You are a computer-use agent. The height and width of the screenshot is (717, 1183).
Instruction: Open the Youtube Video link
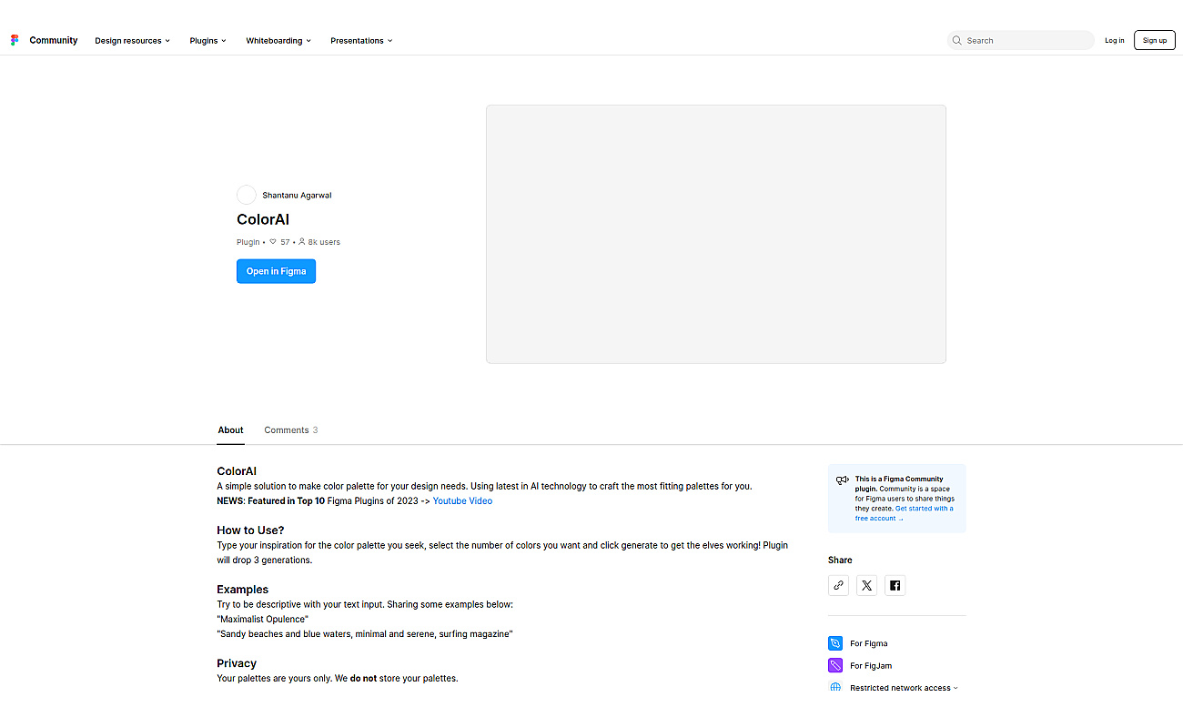(462, 500)
